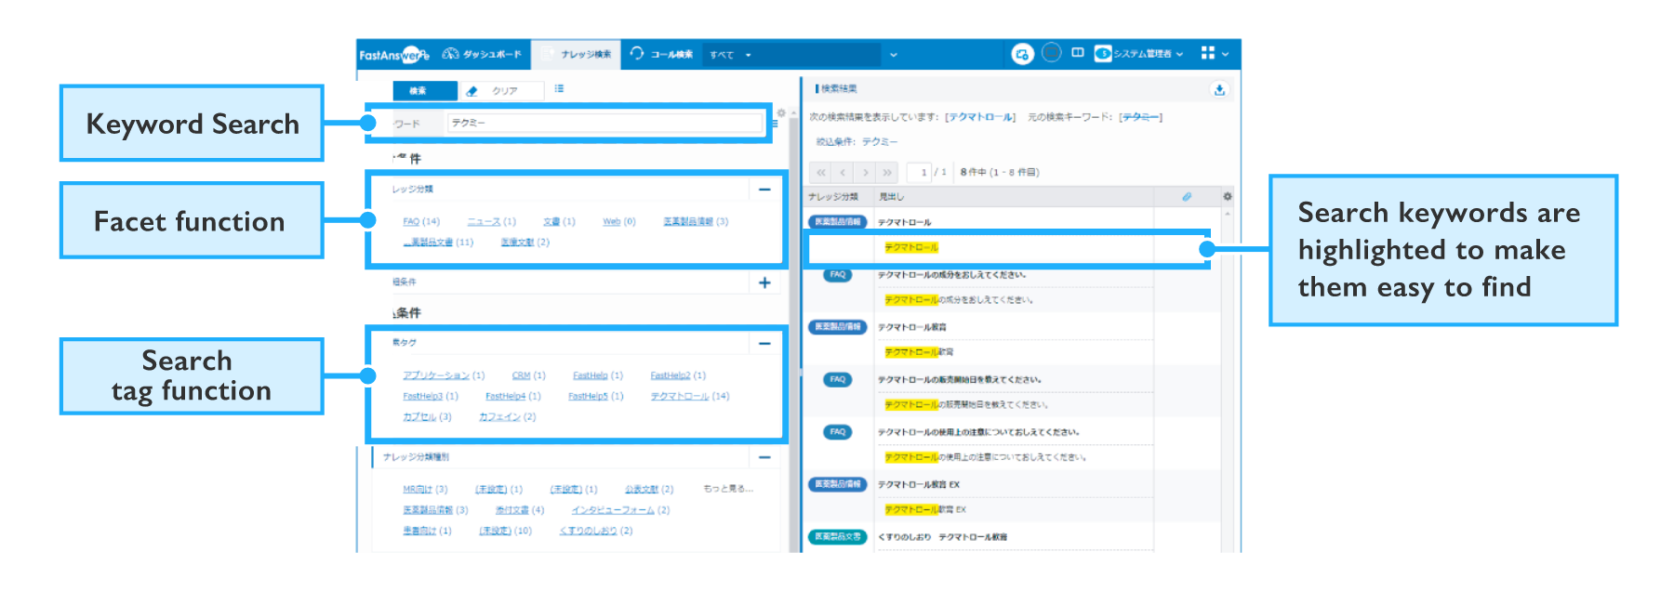Expand the collapsed section with plus sign

click(764, 282)
